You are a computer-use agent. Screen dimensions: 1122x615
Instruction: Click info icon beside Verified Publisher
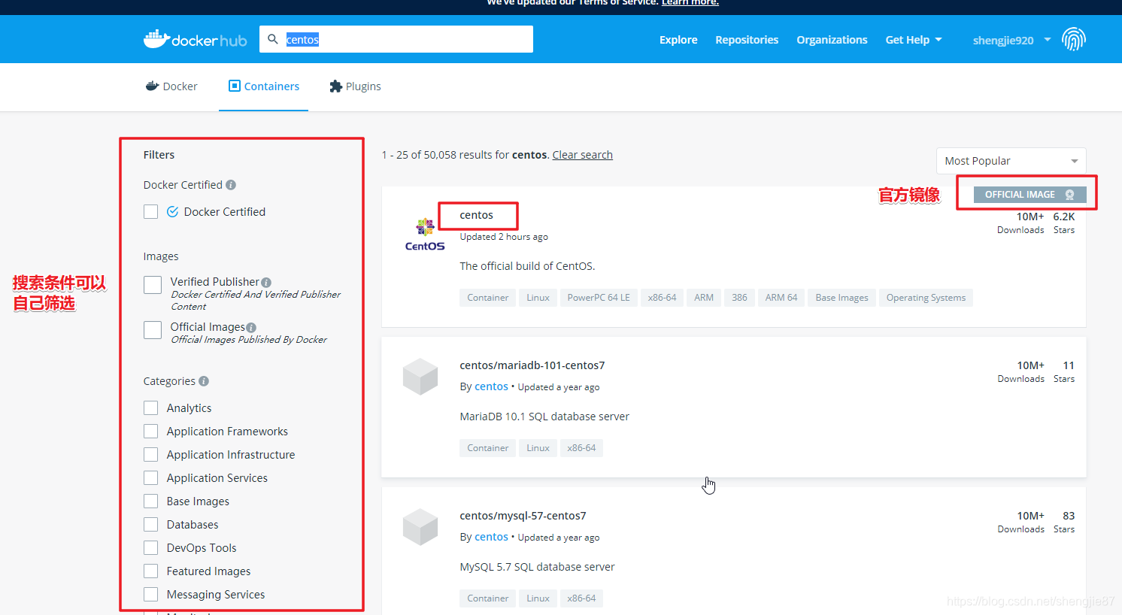pyautogui.click(x=266, y=283)
